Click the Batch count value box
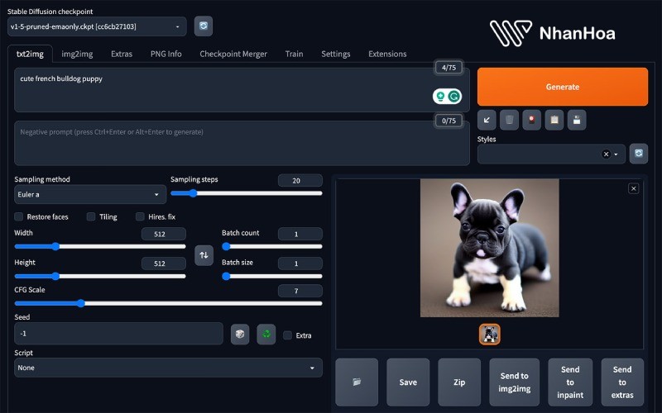This screenshot has width=662, height=413. [x=300, y=234]
